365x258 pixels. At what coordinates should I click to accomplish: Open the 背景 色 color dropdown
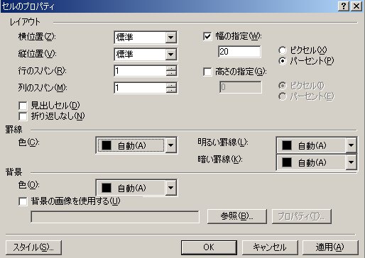tap(170, 188)
